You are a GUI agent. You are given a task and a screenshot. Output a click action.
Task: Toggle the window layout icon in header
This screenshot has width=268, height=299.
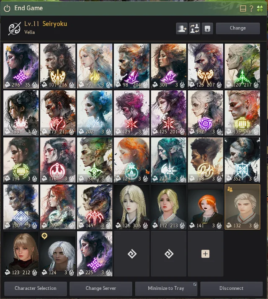[x=243, y=8]
